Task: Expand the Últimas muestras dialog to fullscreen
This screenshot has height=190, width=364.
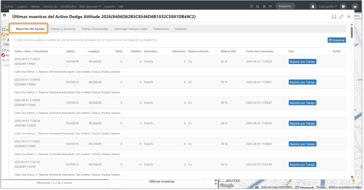Action: point(341,17)
